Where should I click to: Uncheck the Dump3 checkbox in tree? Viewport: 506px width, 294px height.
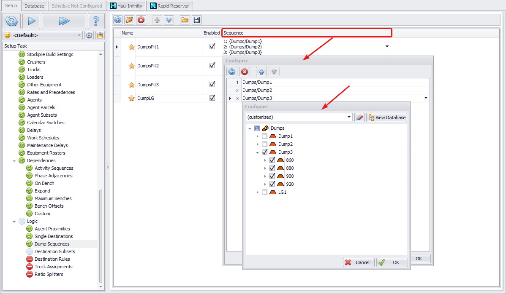pos(265,152)
